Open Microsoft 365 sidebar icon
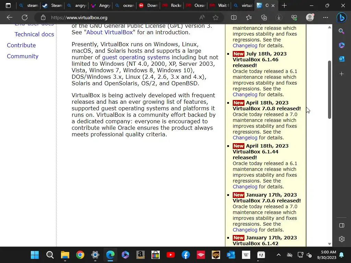 pyautogui.click(x=342, y=45)
